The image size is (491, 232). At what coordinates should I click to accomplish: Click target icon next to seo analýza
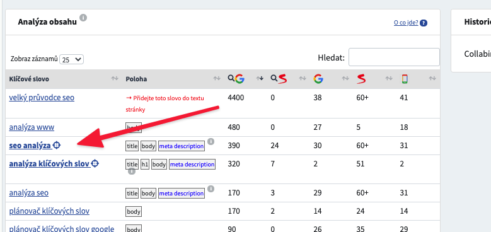coord(56,145)
